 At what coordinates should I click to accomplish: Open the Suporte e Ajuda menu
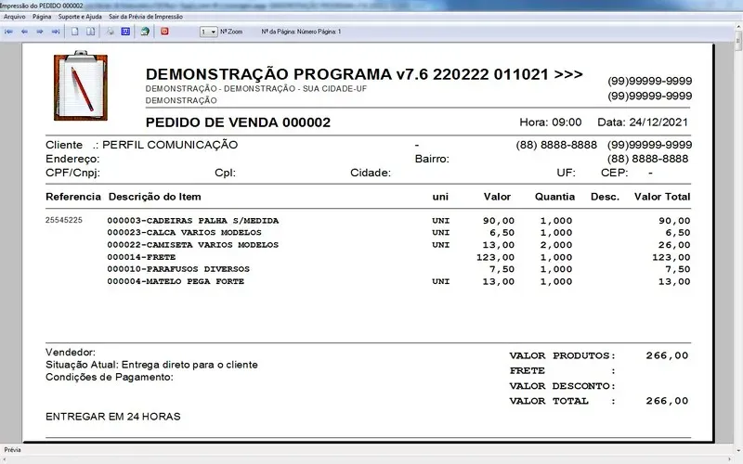tap(81, 17)
